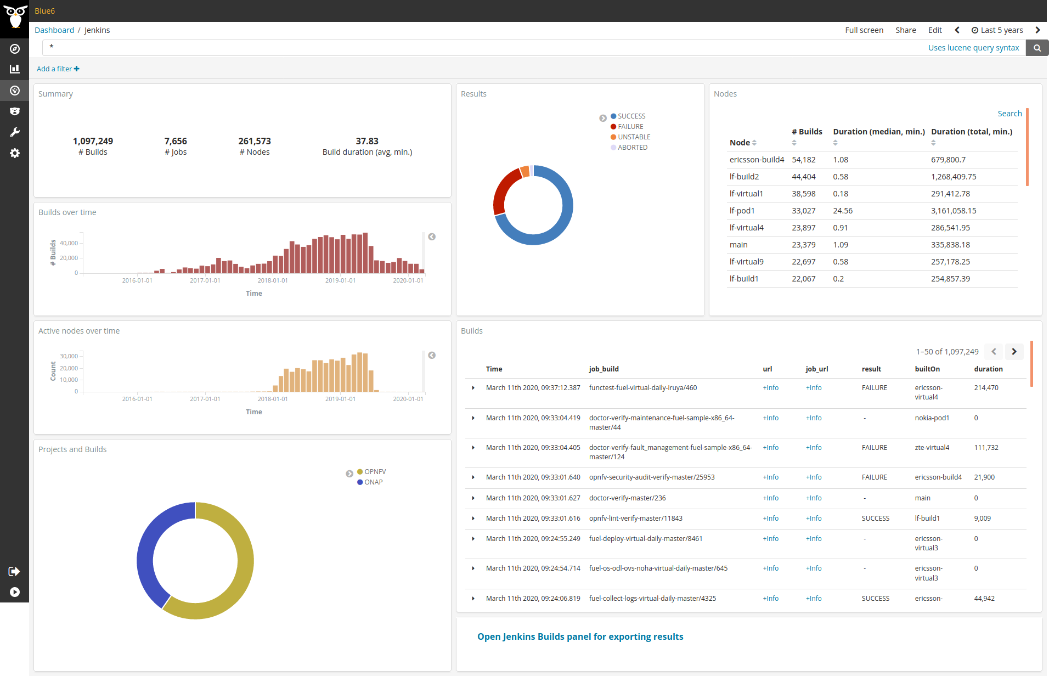Open the Discover compass icon in sidebar
The height and width of the screenshot is (676, 1049).
tap(15, 49)
